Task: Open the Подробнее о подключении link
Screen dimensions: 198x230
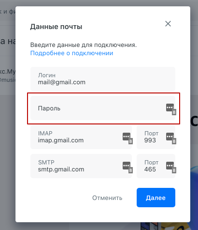Action: pos(71,53)
